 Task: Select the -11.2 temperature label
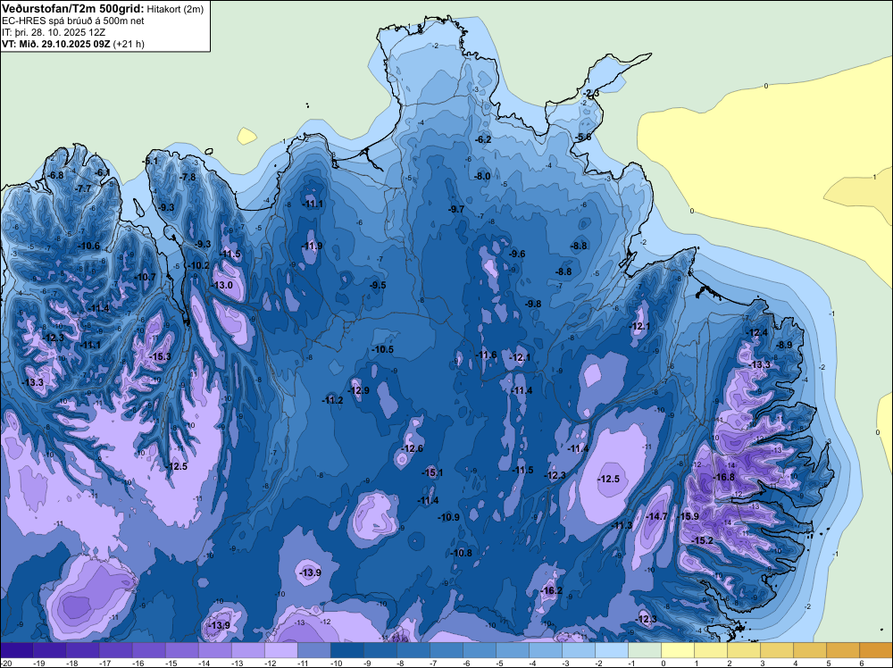[332, 400]
